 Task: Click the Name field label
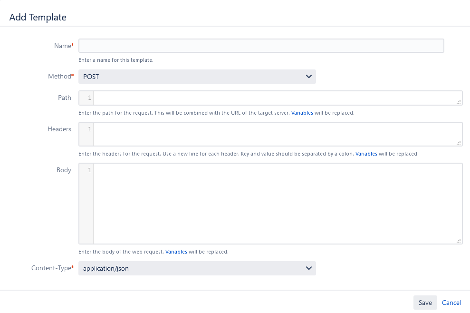(63, 46)
